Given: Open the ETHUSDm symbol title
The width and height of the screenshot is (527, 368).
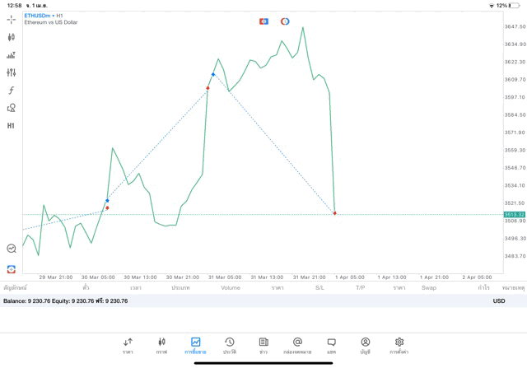Looking at the screenshot, I should coord(37,15).
